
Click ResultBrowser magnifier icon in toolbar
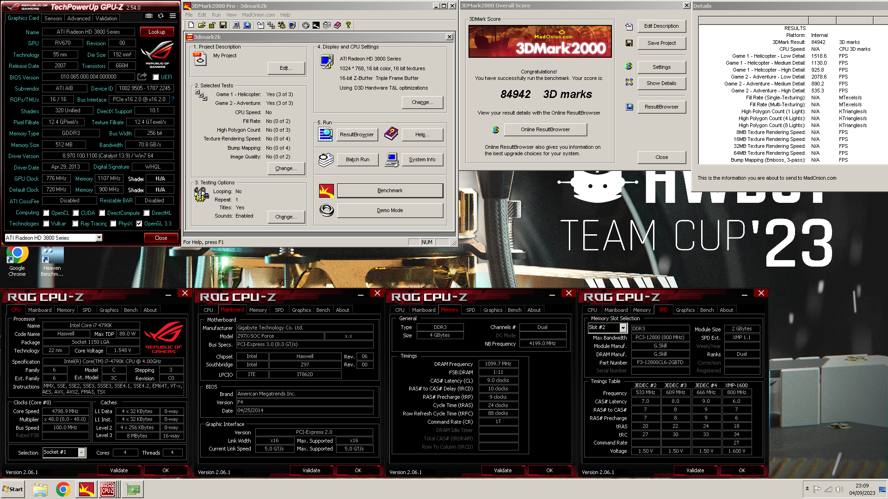(x=247, y=25)
